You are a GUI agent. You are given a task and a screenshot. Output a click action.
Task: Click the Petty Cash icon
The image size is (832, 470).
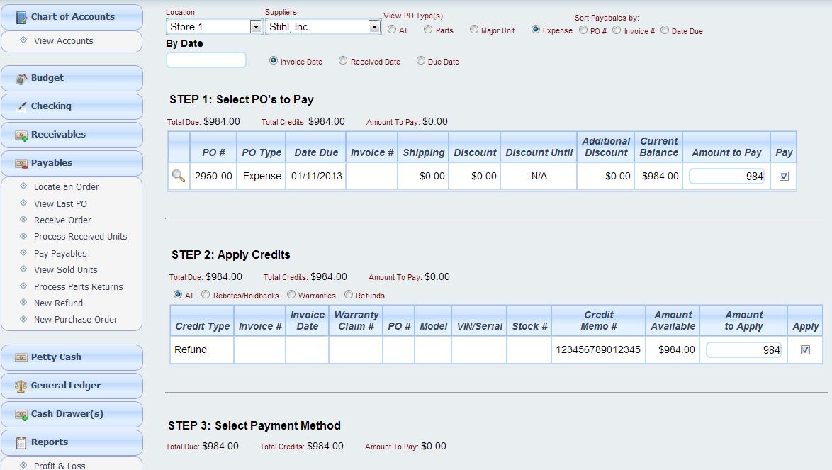21,357
